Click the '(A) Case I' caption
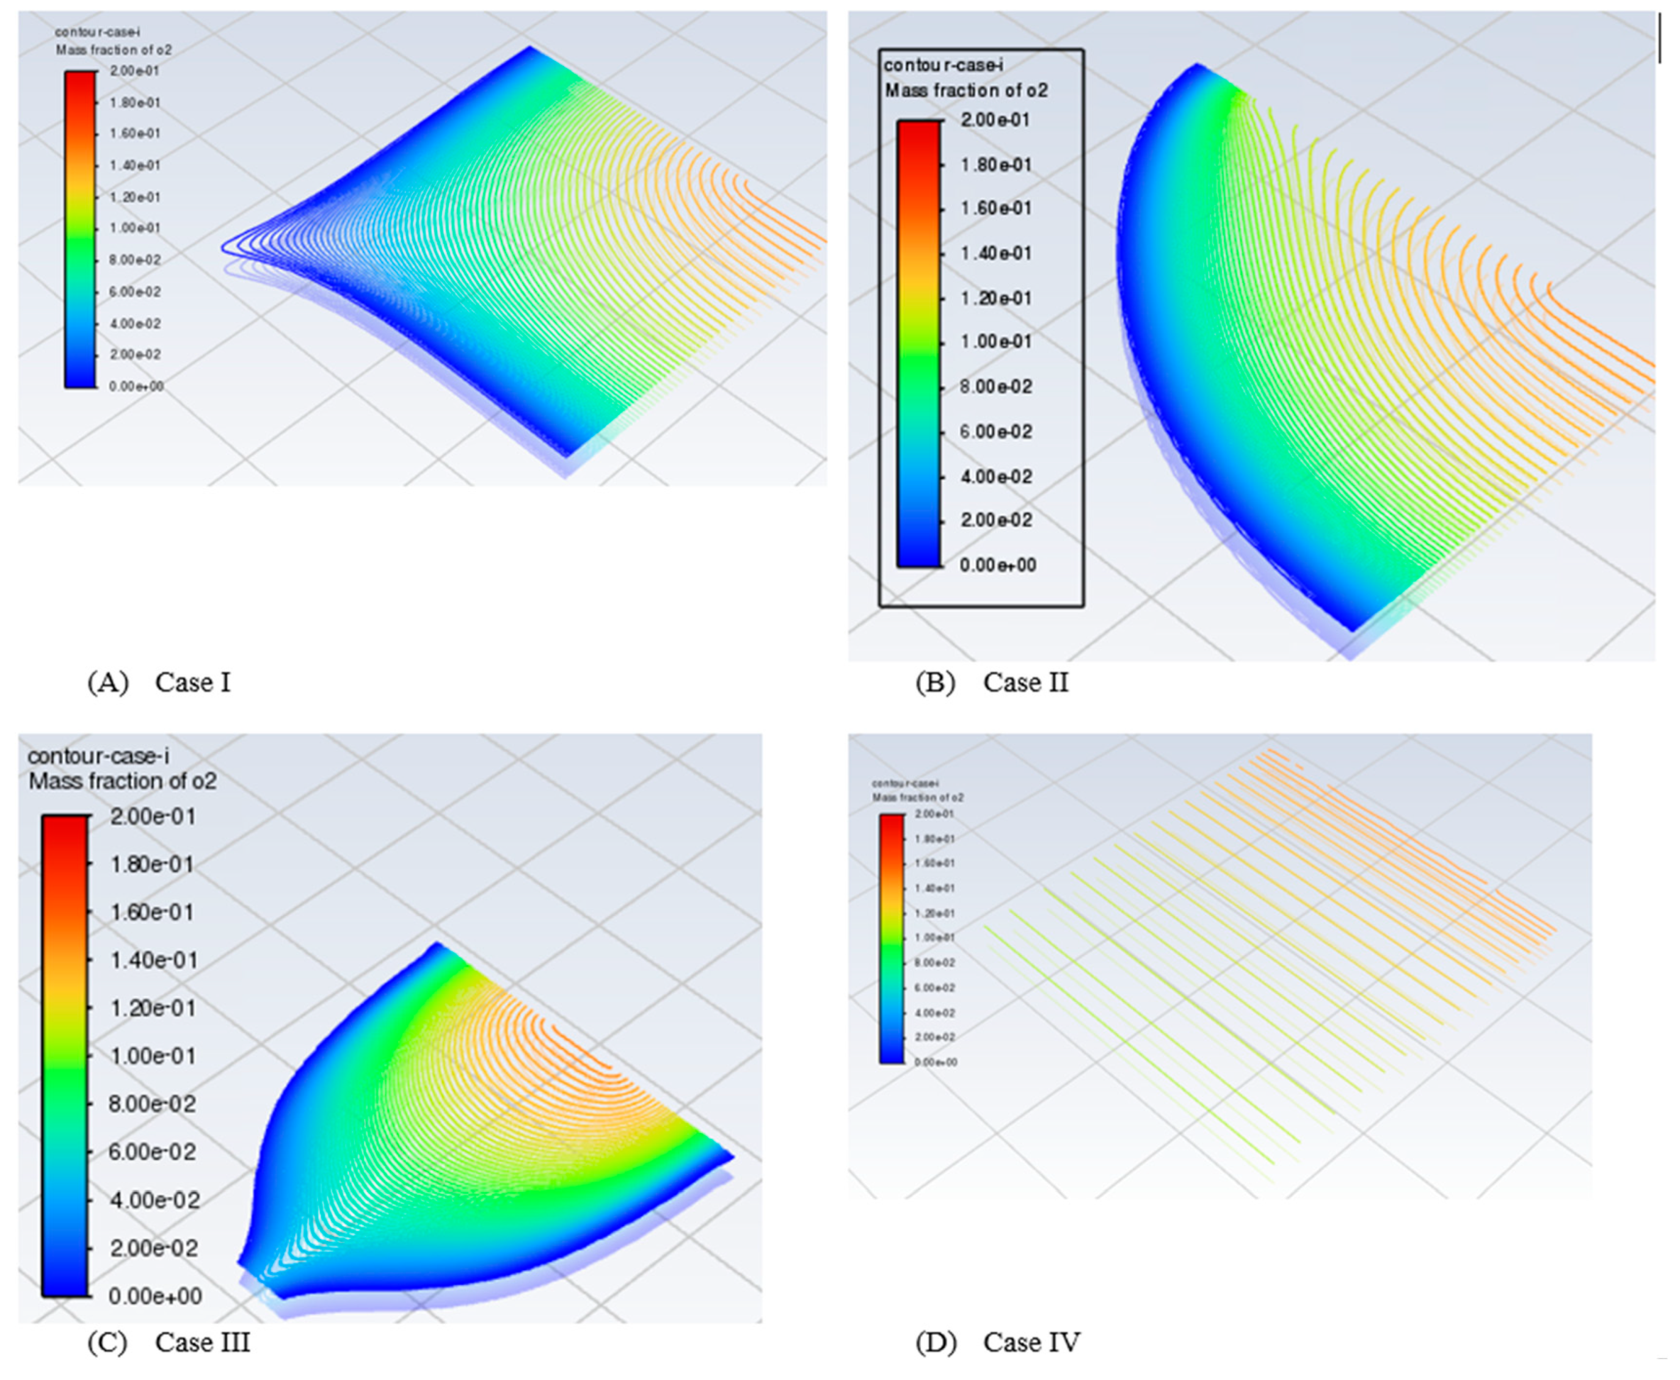Viewport: 1680px width, 1380px height. [159, 682]
